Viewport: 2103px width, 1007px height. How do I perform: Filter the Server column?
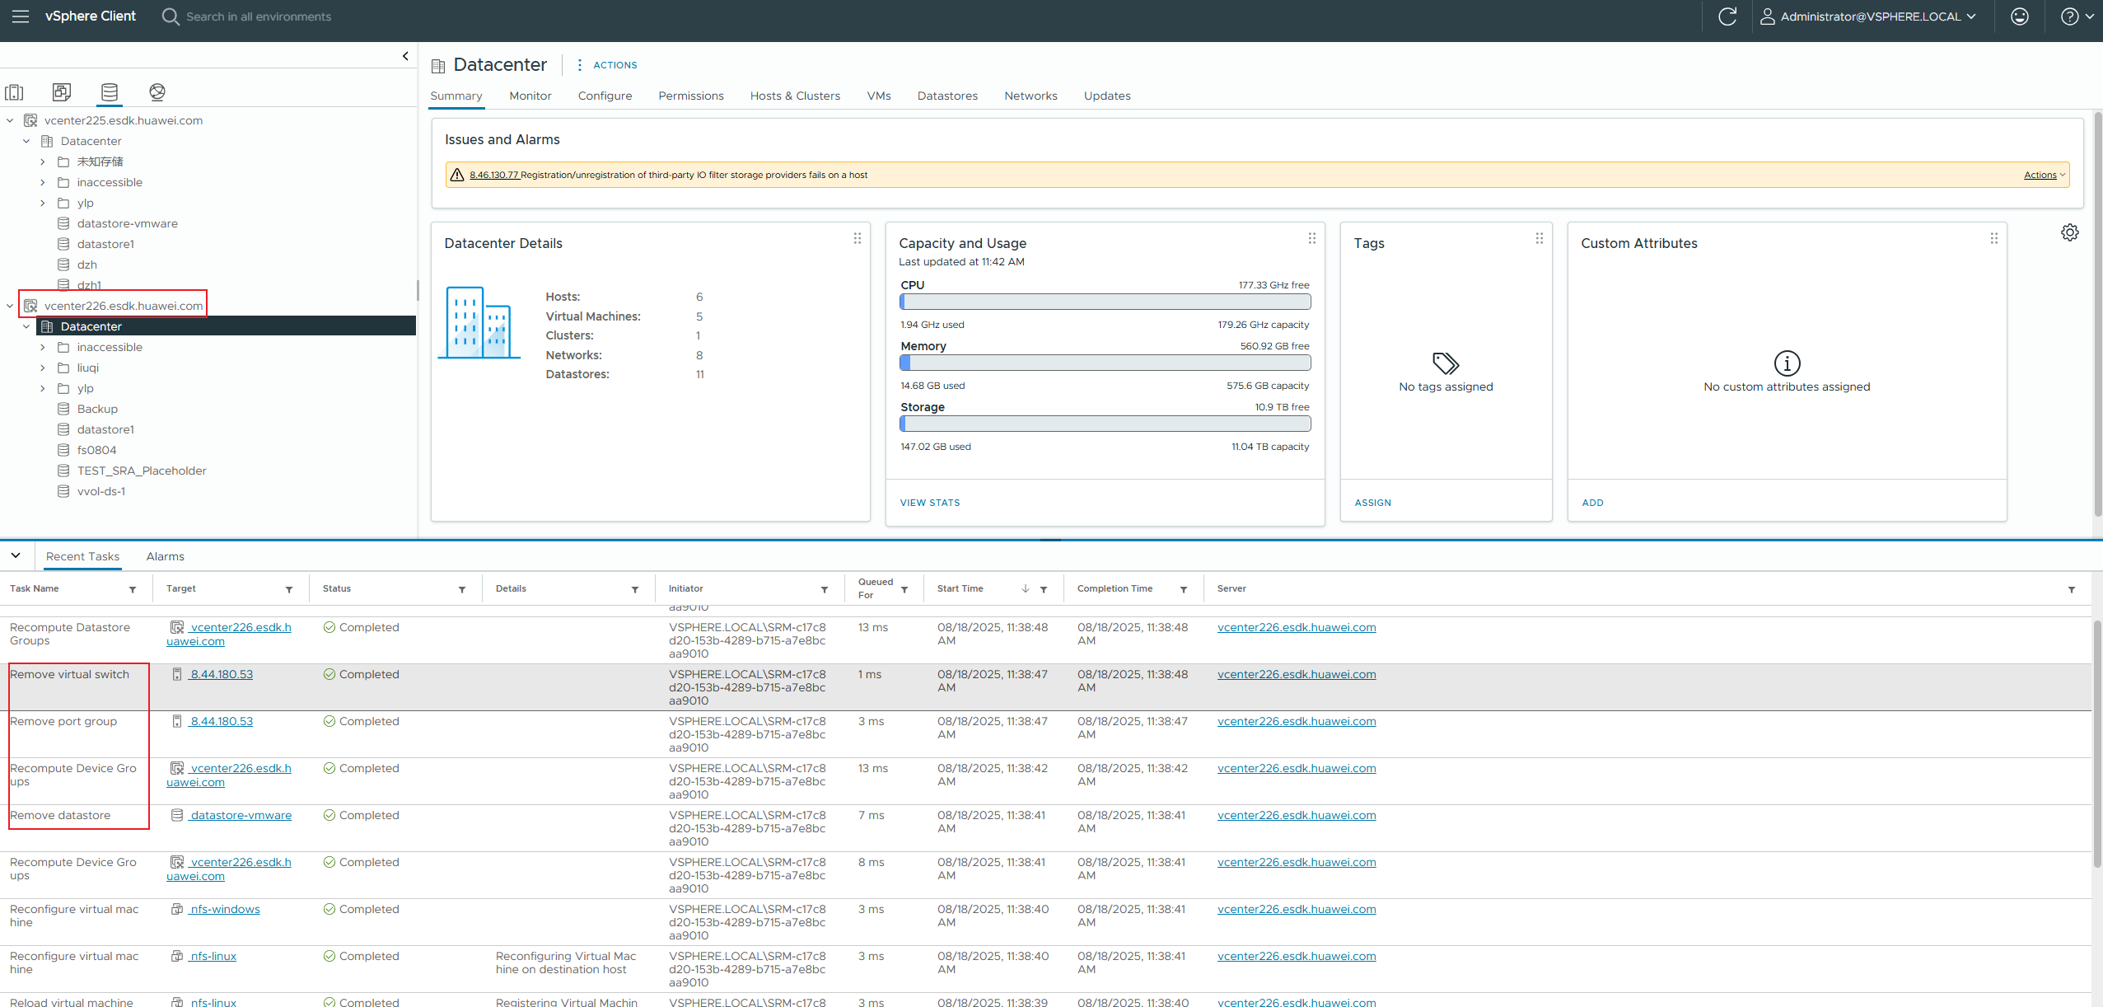click(x=2072, y=590)
